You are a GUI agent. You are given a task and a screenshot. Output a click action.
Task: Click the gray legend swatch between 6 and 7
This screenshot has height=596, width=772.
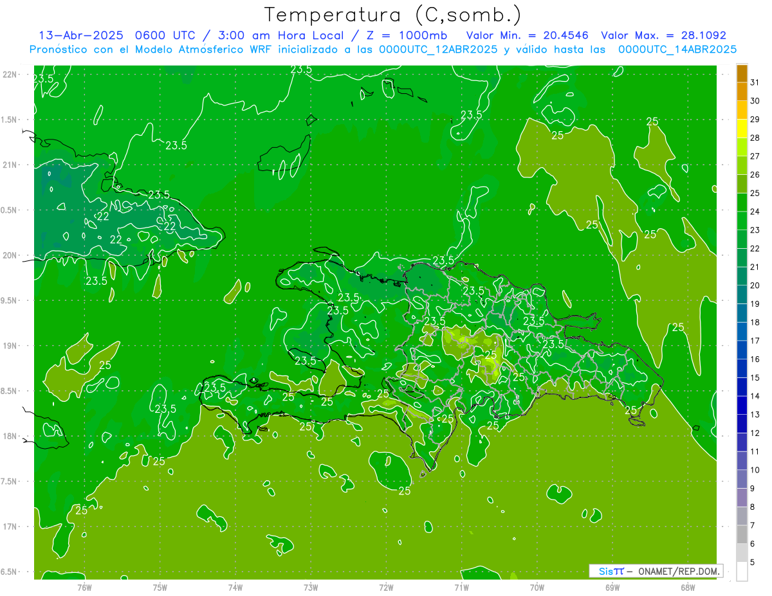742,534
